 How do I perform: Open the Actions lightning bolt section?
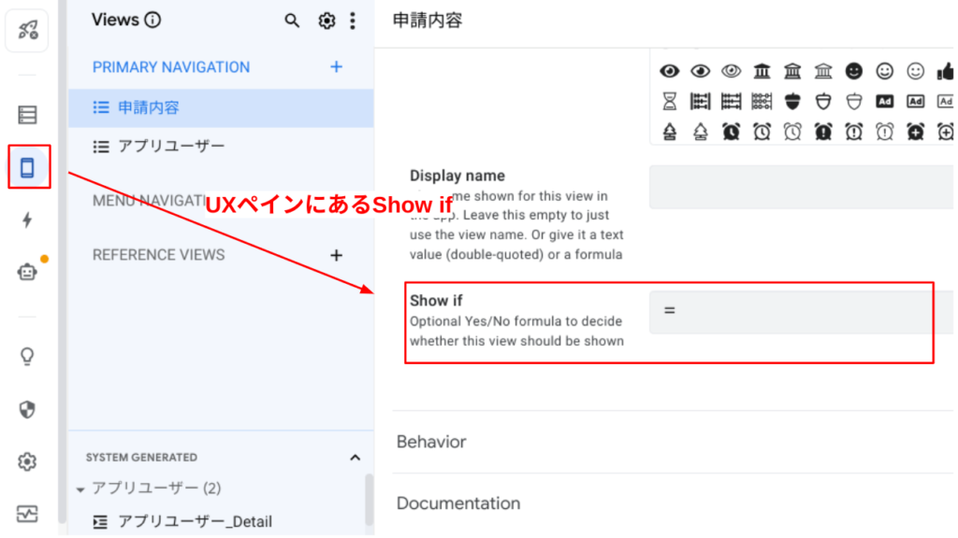[x=27, y=219]
